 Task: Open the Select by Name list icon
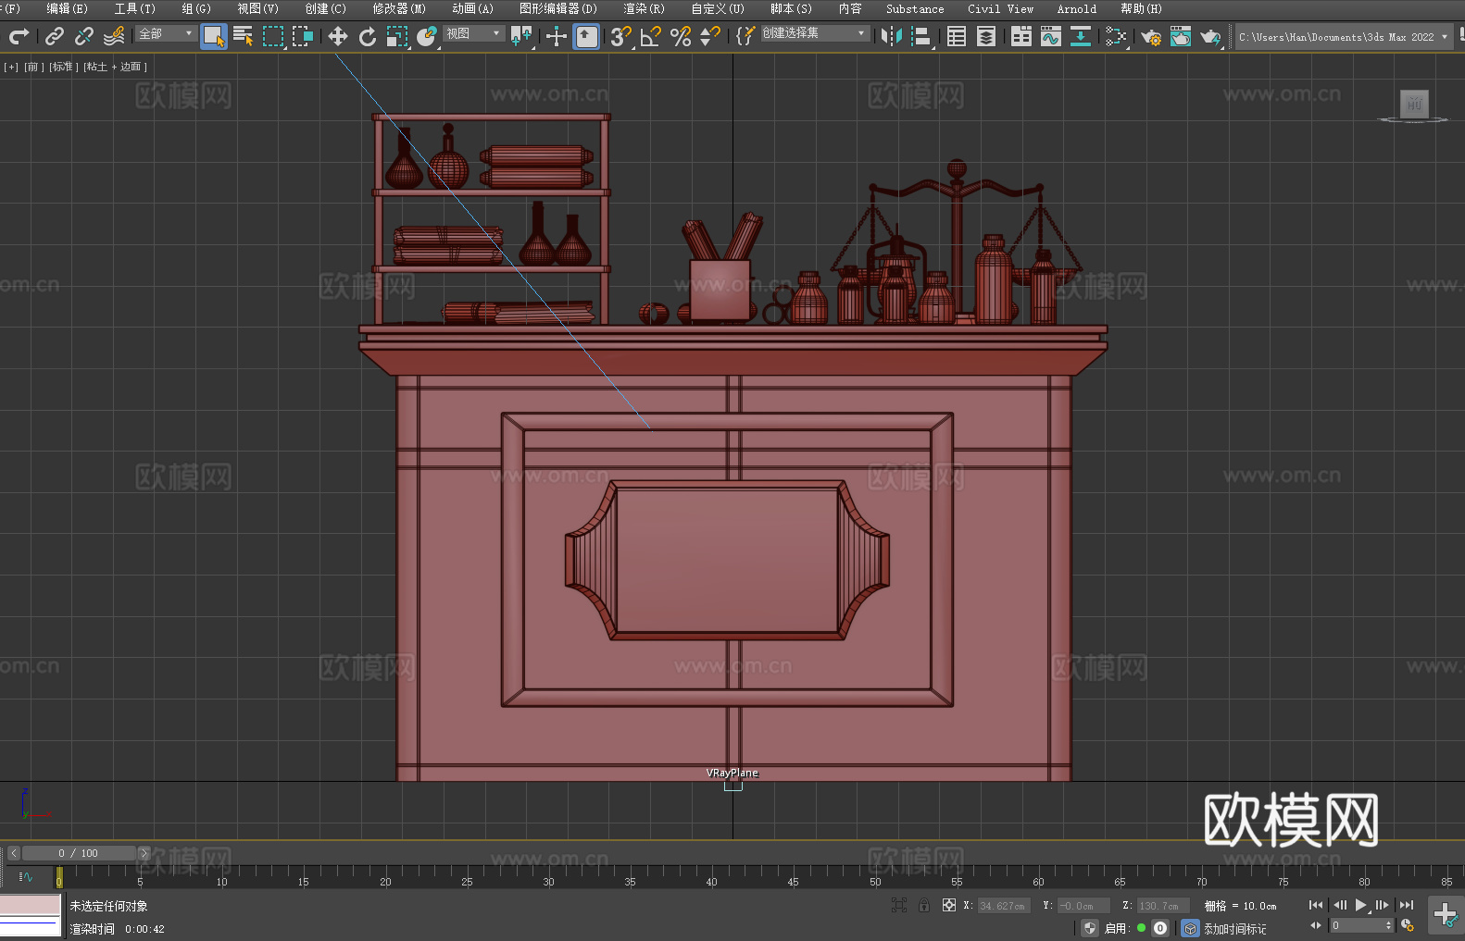click(244, 36)
